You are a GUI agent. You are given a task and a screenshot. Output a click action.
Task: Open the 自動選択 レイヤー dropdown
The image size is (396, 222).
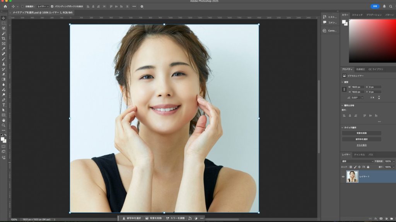pyautogui.click(x=43, y=7)
